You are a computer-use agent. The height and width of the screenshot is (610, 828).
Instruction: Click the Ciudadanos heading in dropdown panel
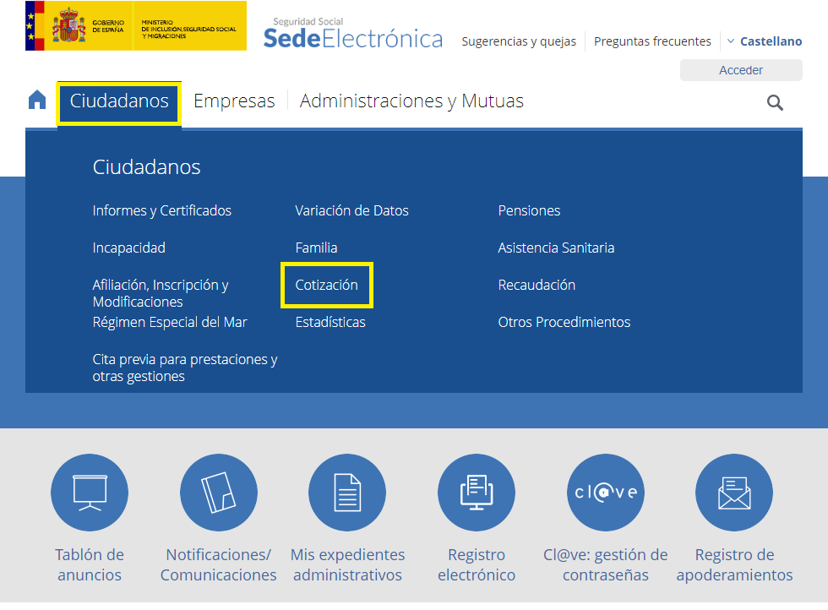click(146, 167)
